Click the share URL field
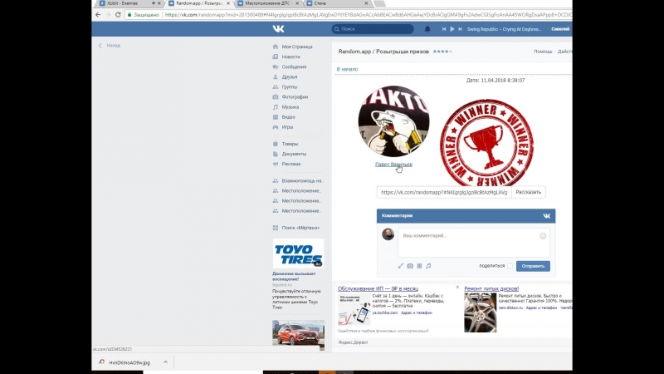Image resolution: width=664 pixels, height=374 pixels. pyautogui.click(x=444, y=192)
